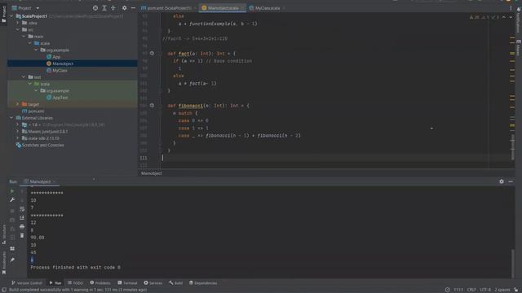The width and height of the screenshot is (522, 293).
Task: Open Dependencies tool window
Action: [x=203, y=283]
